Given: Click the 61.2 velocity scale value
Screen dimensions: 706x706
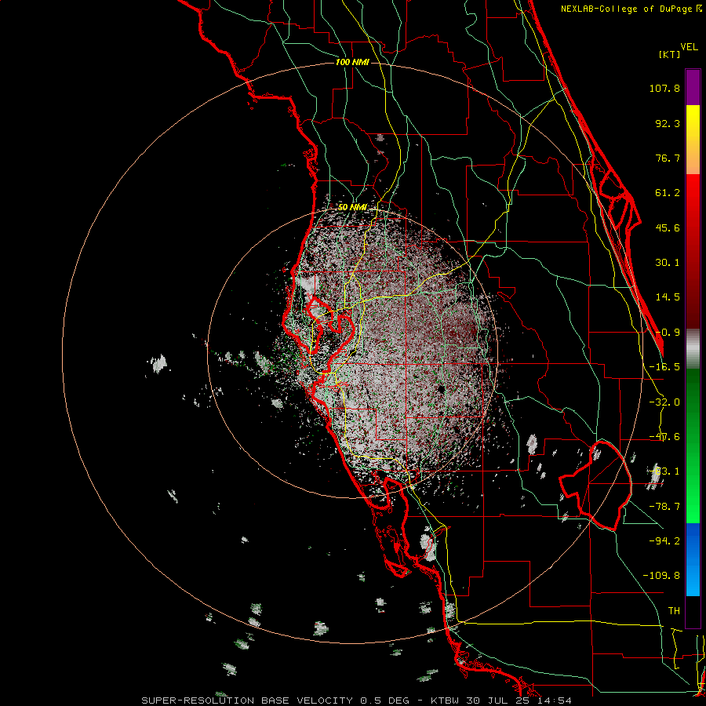Looking at the screenshot, I should coord(668,193).
